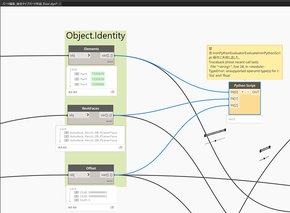The image size is (290, 213).
Task: Click the Python Script error warning bubble
Action: click(x=244, y=61)
